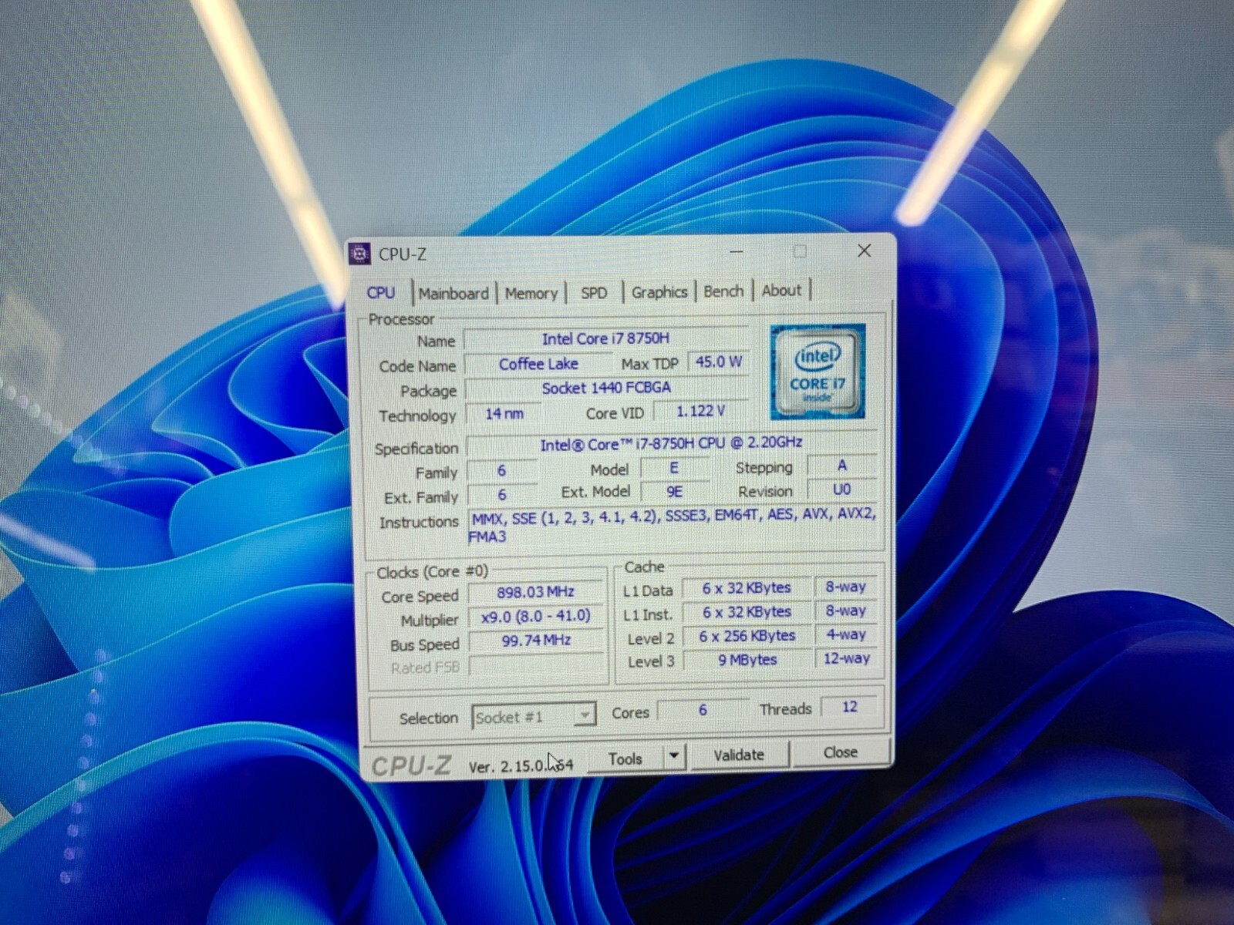Viewport: 1234px width, 925px height.
Task: Click the Max TDP value '45.0 W'
Action: coord(719,362)
